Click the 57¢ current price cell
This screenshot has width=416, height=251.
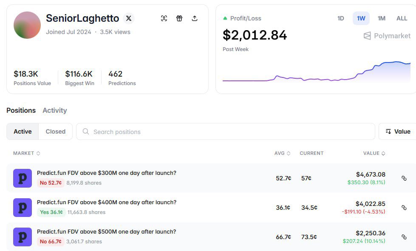coord(306,178)
